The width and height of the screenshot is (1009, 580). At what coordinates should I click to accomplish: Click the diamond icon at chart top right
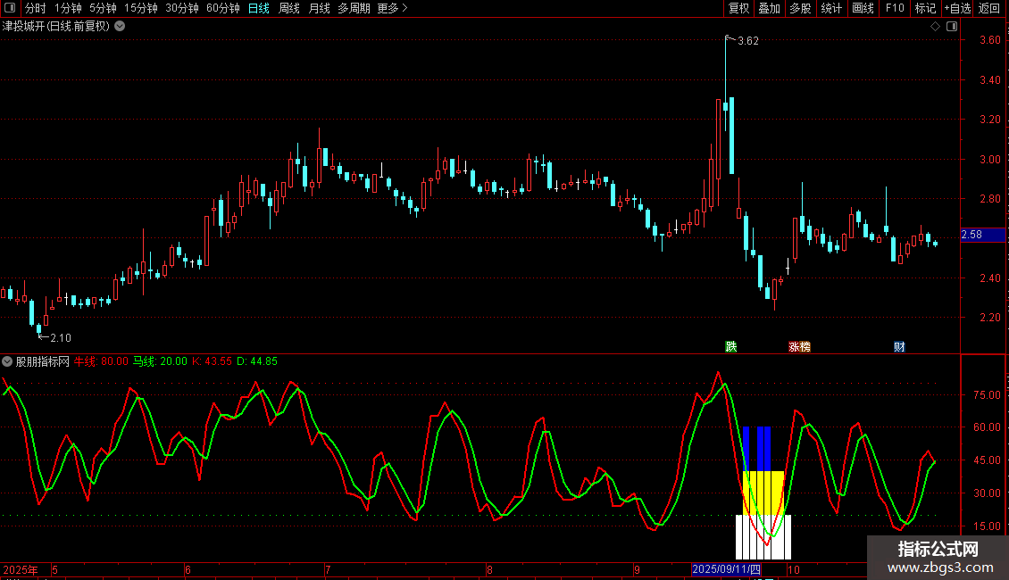[936, 27]
